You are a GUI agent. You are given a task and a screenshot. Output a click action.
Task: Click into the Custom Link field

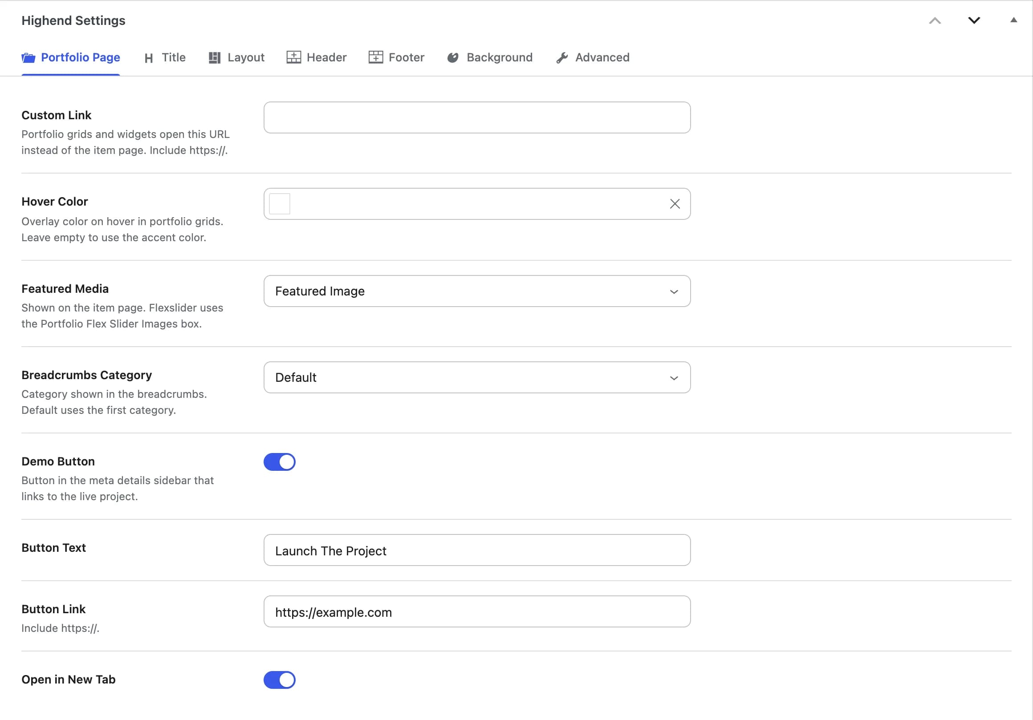tap(477, 117)
